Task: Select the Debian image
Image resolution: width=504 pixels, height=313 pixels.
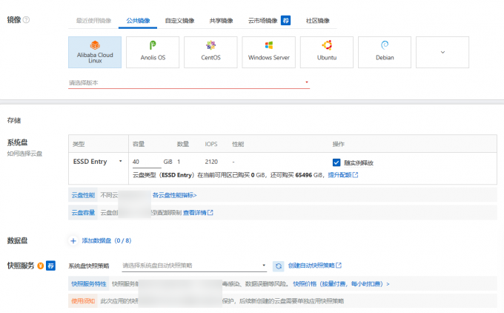Action: 385,52
